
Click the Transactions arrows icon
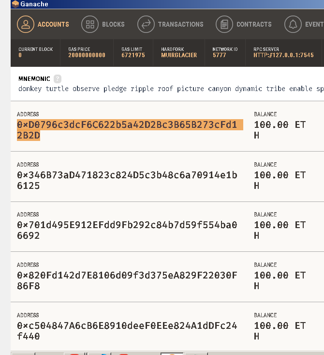point(146,24)
